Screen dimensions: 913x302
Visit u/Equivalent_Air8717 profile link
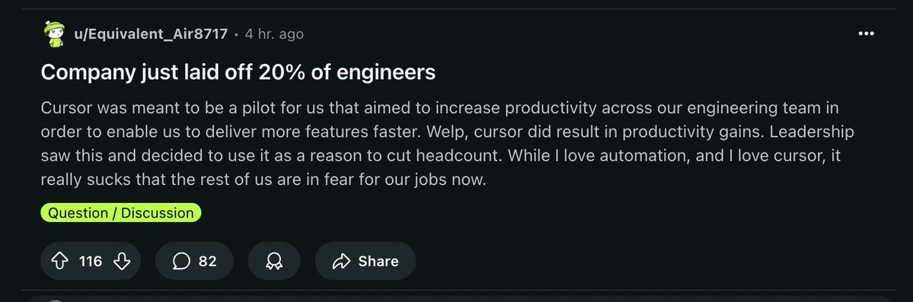point(151,33)
